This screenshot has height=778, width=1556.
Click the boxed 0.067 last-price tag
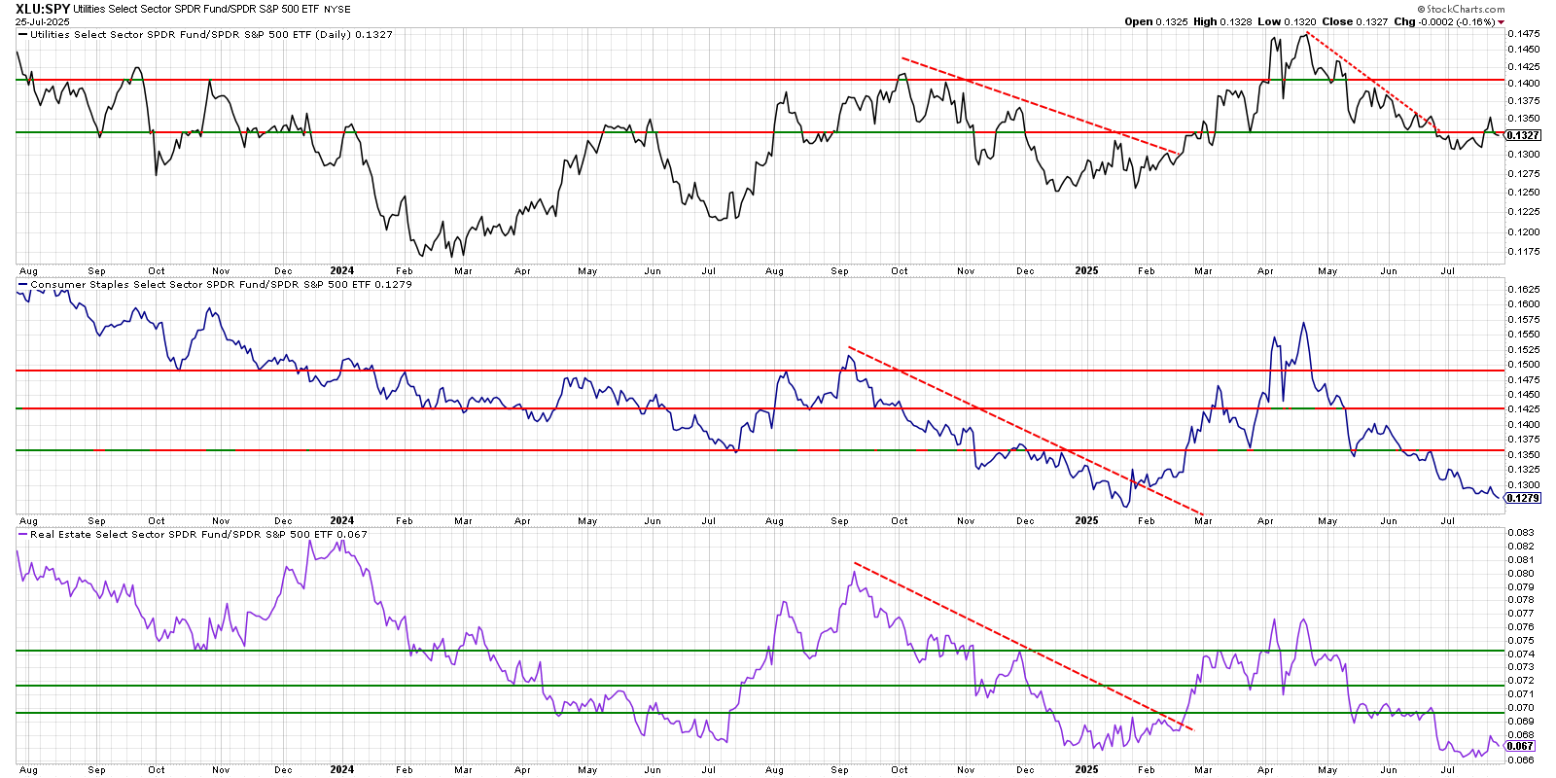1521,746
